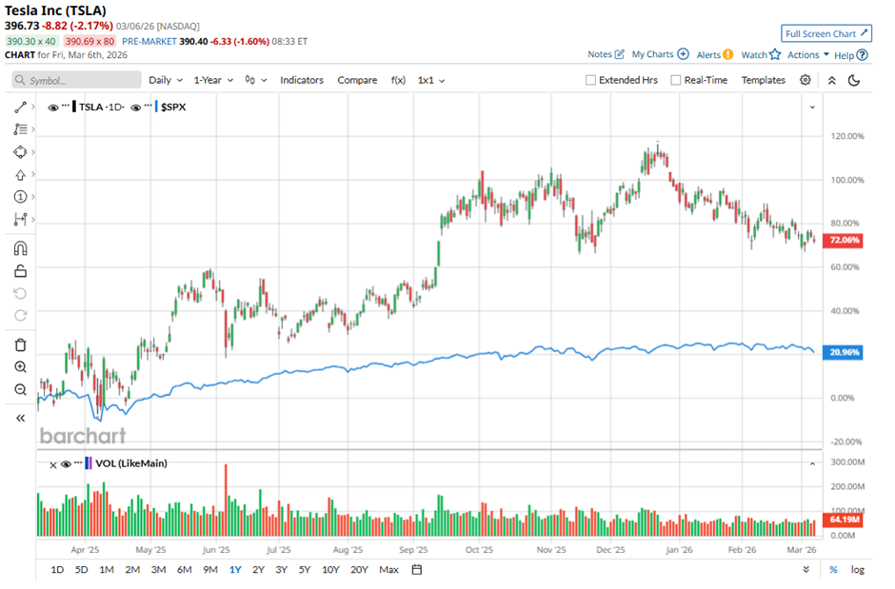Switch to dark mode moon icon
The image size is (895, 589).
[854, 80]
